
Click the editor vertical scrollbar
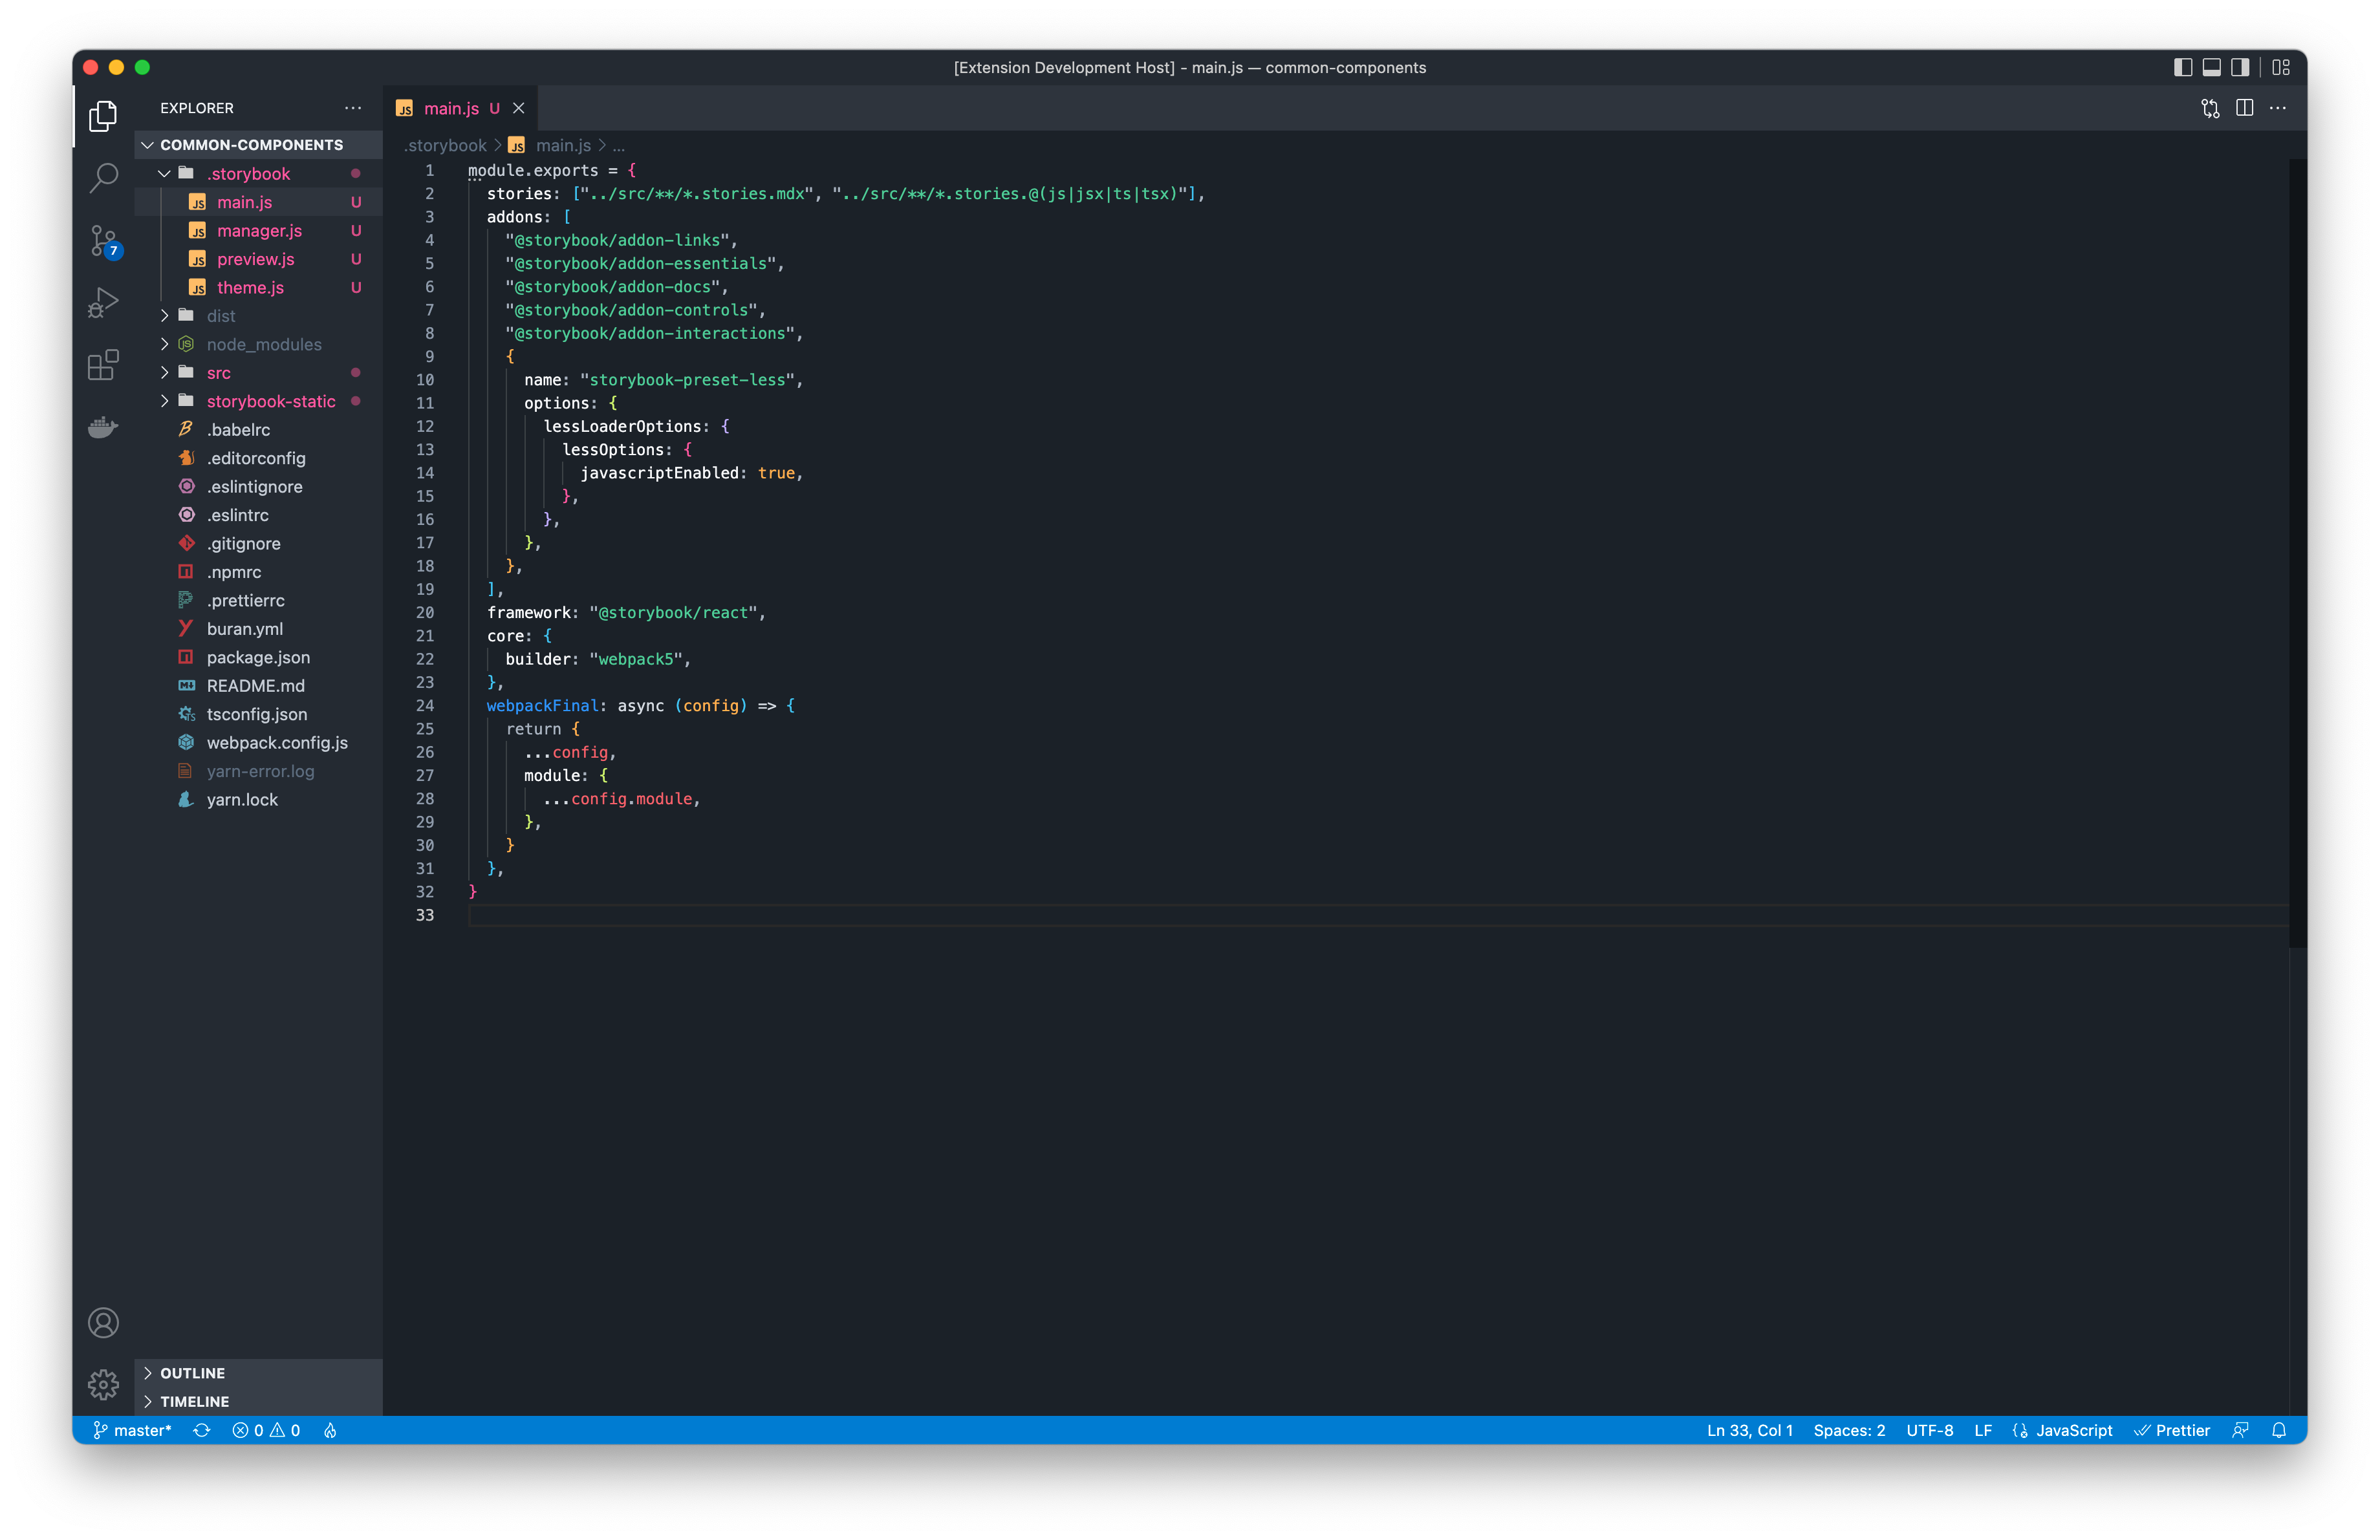point(2297,550)
